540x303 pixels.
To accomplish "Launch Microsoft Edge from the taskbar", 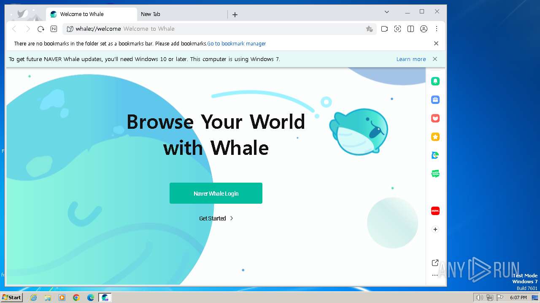I will (x=91, y=298).
